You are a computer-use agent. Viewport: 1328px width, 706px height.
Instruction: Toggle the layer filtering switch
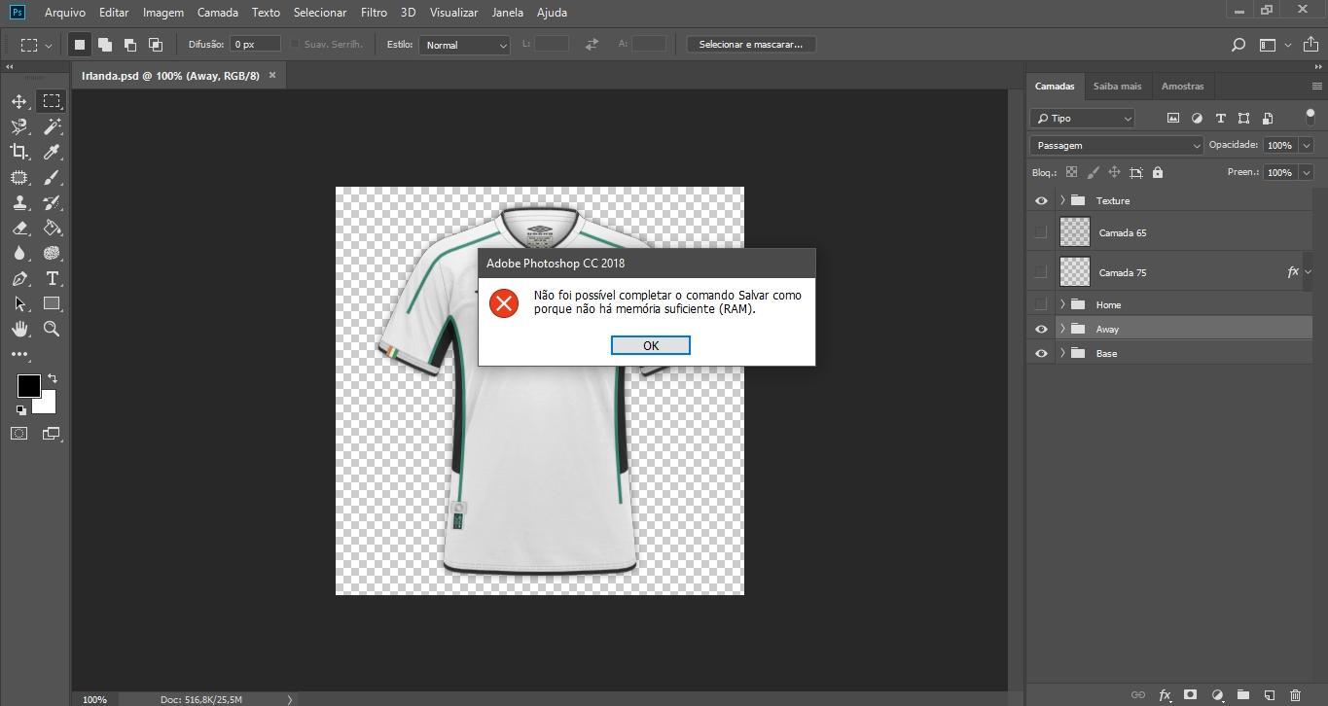point(1310,118)
